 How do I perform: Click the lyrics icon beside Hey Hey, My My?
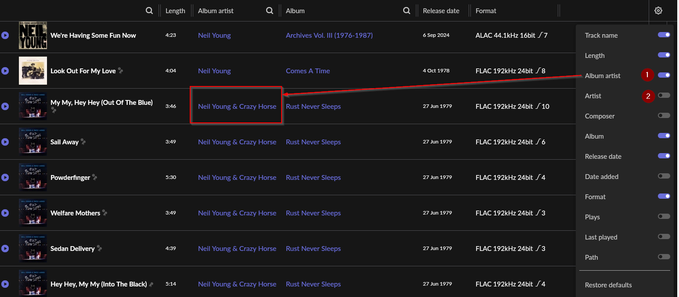[x=151, y=284]
